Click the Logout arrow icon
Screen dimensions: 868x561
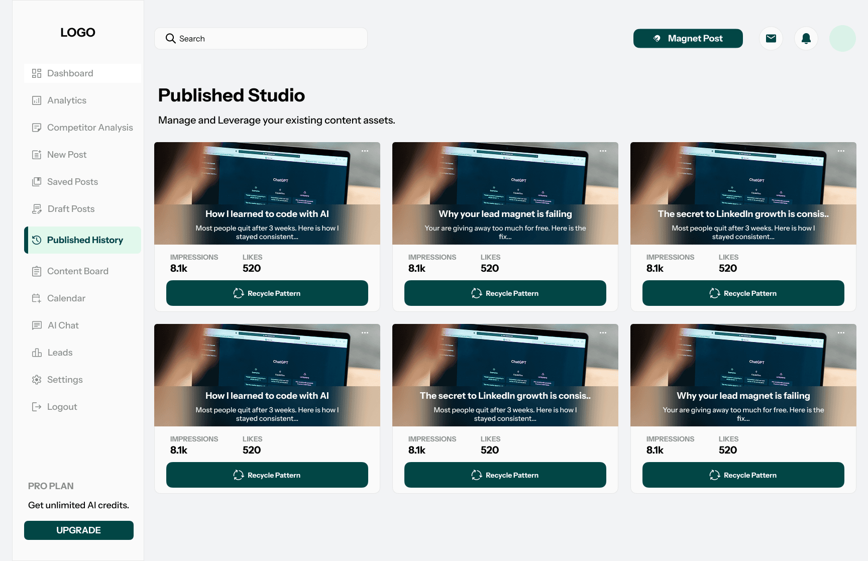tap(37, 407)
